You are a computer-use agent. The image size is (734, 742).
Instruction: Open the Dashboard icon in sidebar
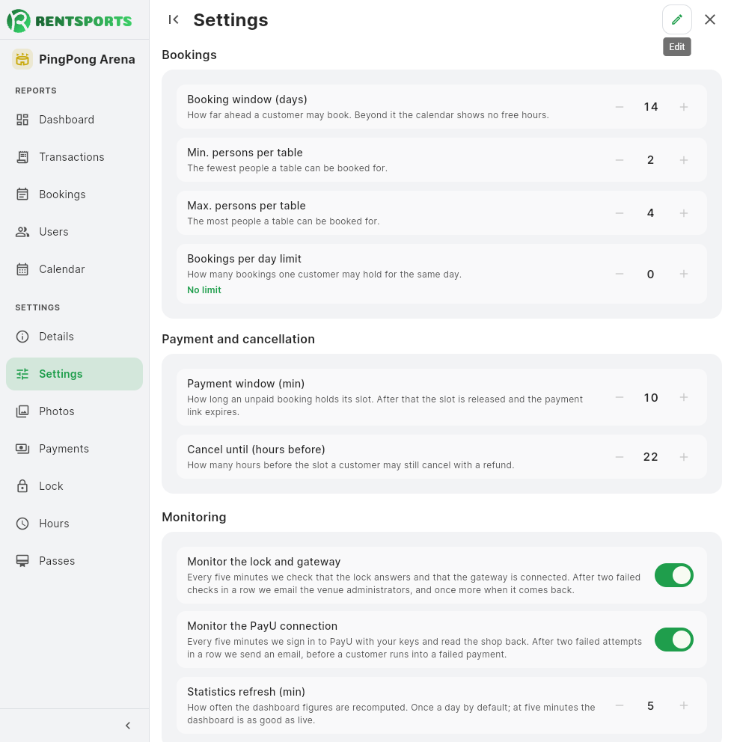pos(22,120)
